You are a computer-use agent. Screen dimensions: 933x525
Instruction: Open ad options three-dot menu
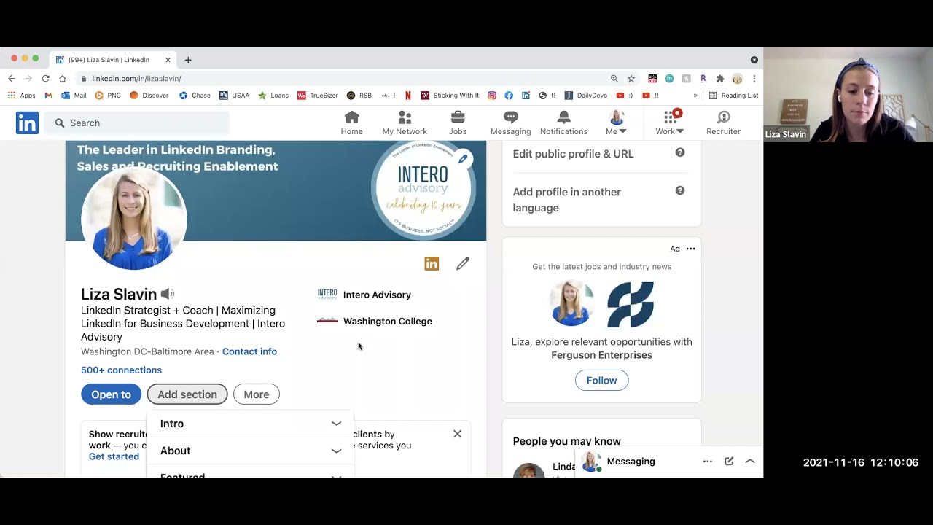tap(690, 249)
